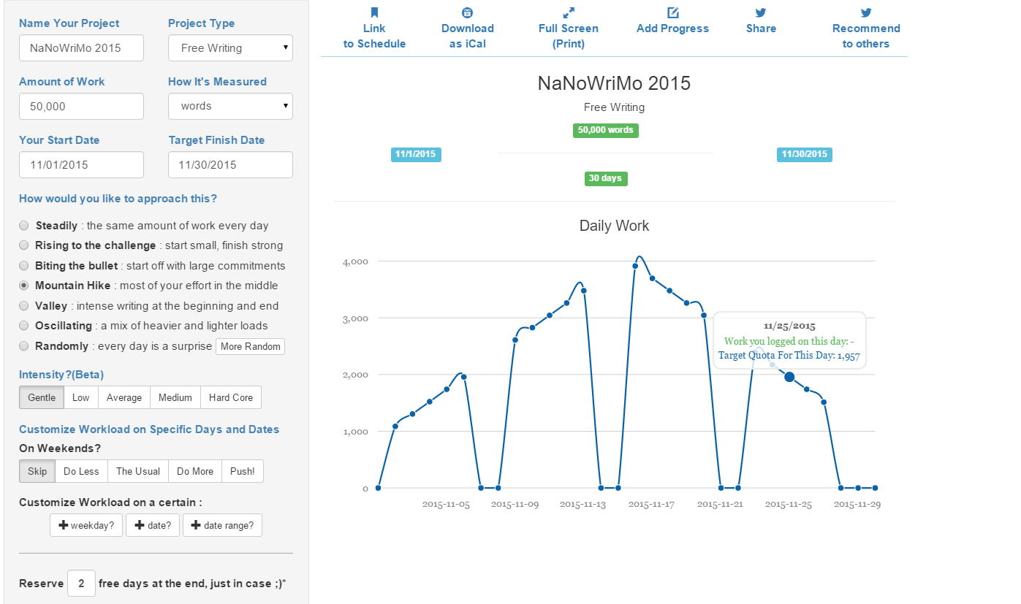Choose the Rising to the challenge option
1021x604 pixels.
(24, 245)
